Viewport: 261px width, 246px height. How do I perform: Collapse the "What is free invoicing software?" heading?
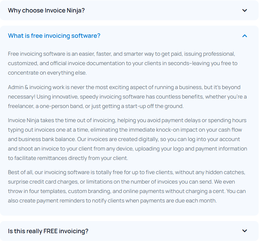[54, 36]
